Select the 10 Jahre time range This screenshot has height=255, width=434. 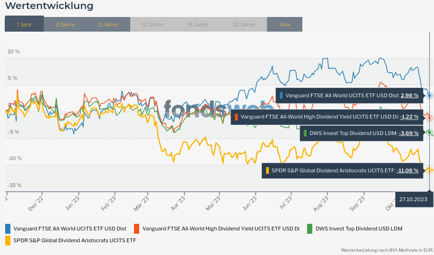pyautogui.click(x=152, y=25)
